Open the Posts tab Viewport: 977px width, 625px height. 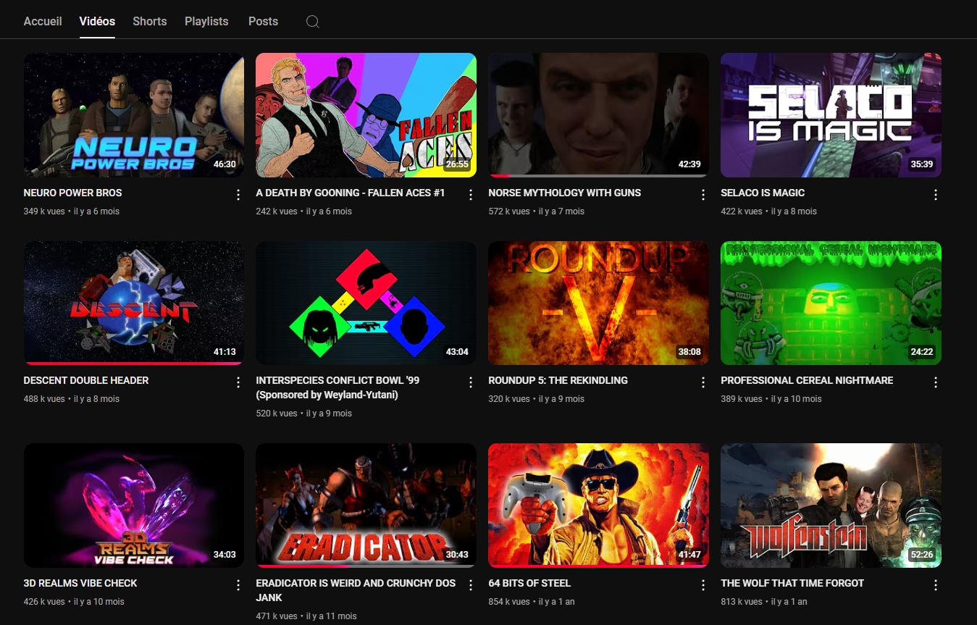(263, 21)
